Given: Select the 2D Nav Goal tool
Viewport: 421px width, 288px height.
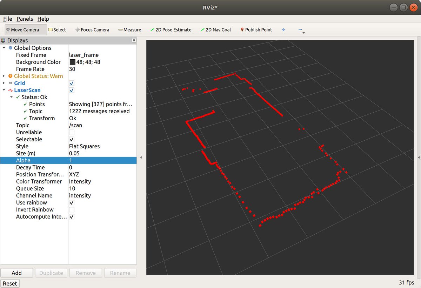Looking at the screenshot, I should pos(215,30).
